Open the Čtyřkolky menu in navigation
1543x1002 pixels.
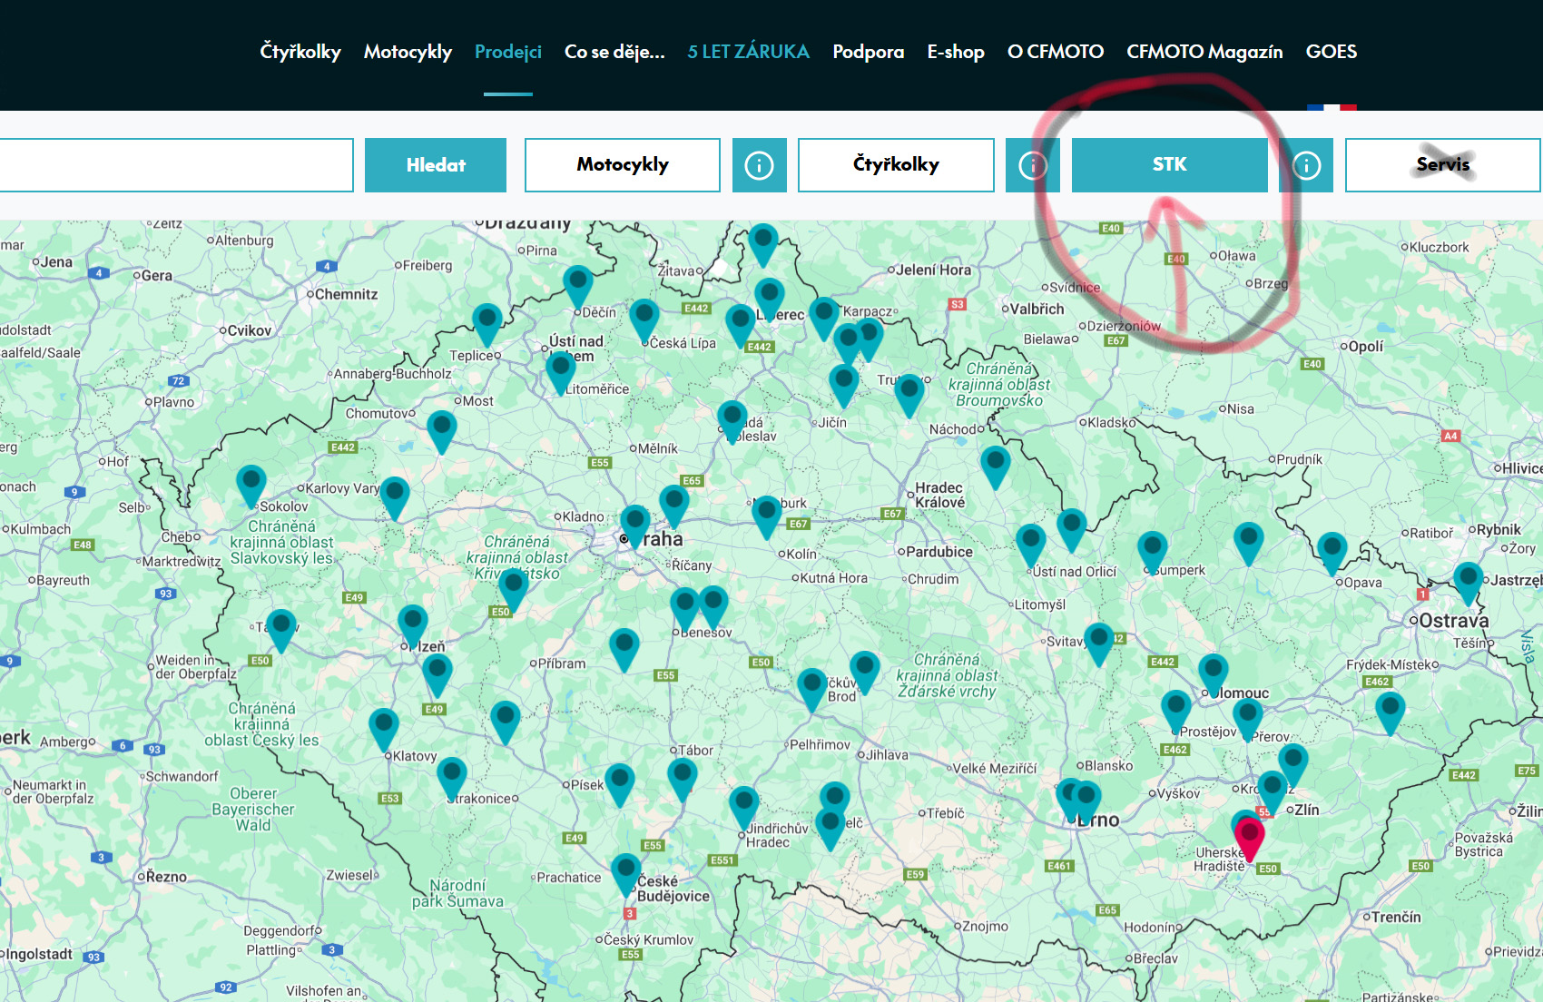coord(300,52)
